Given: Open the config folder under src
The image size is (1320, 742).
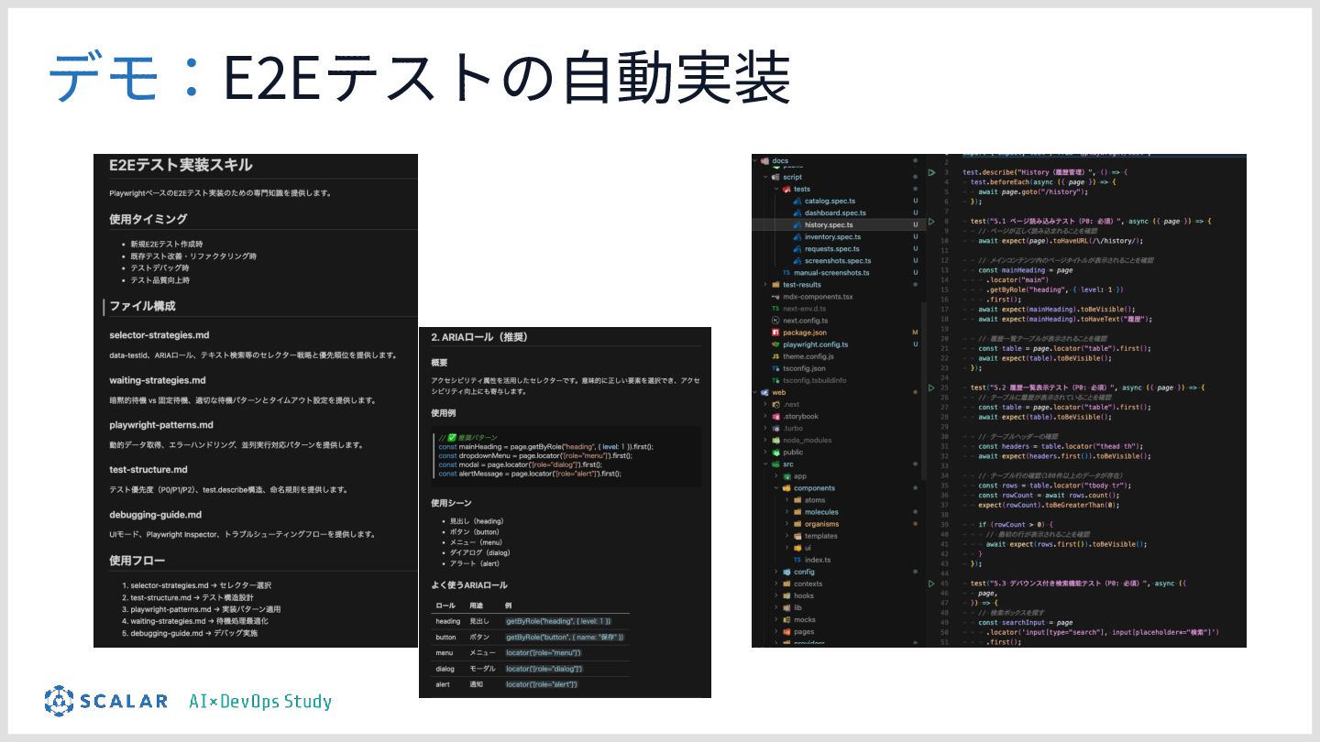Looking at the screenshot, I should click(x=804, y=572).
